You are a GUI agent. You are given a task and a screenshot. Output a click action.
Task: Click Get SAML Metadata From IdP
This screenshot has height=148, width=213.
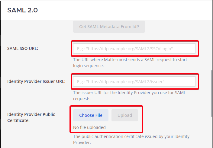109,27
